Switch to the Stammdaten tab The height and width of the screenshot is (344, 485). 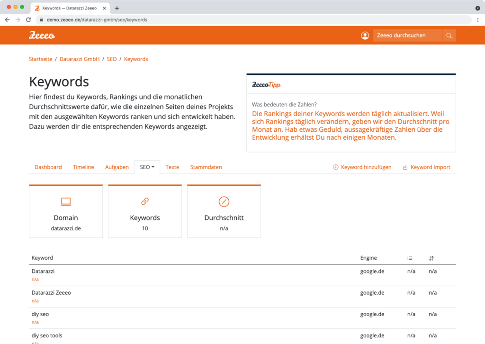206,167
